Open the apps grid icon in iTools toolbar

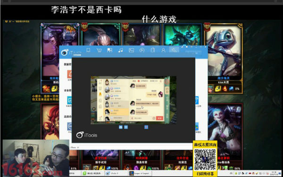[110, 50]
